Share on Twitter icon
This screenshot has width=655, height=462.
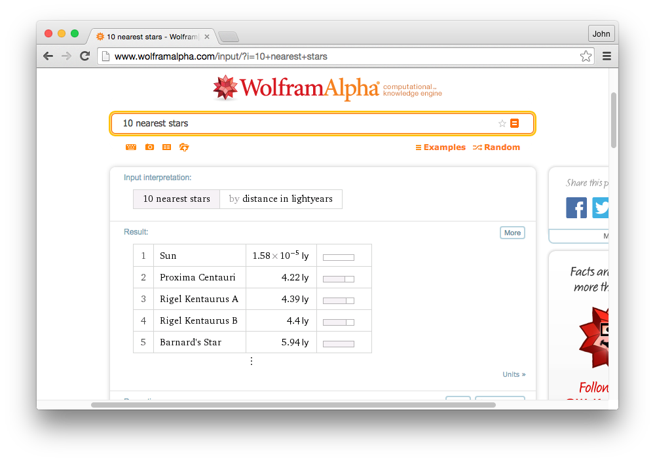point(600,208)
